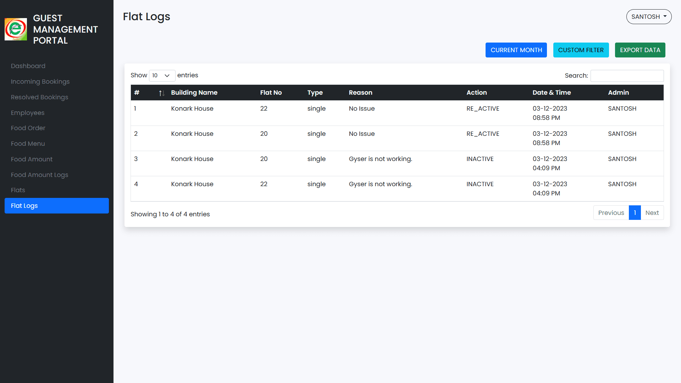Click the Search input field
681x383 pixels.
coord(627,76)
